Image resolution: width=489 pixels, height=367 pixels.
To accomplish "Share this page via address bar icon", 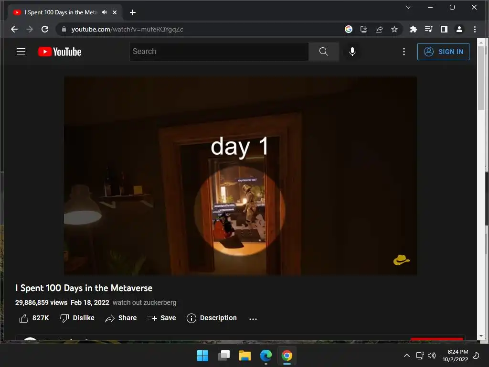I will click(x=379, y=29).
